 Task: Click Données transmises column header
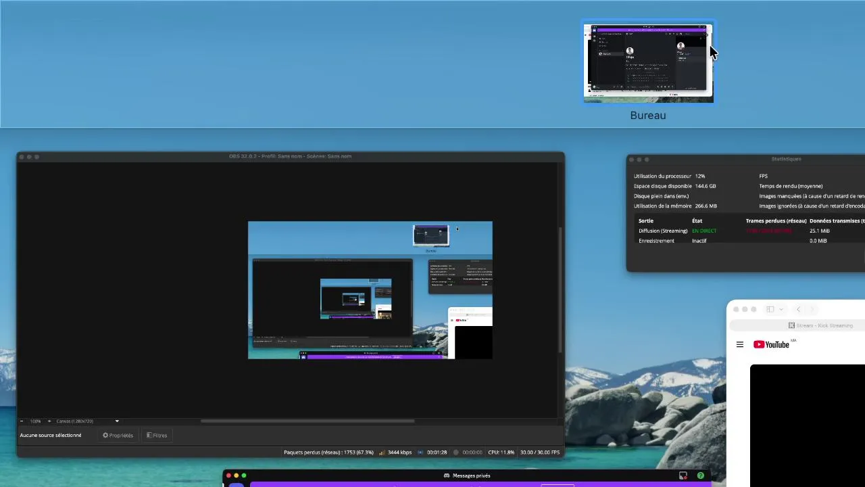837,221
